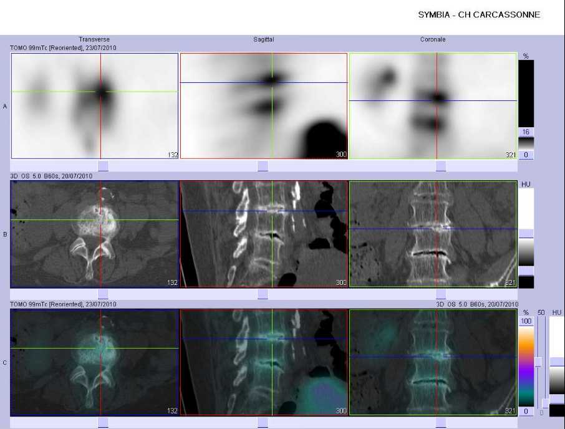Click the blend slider handle labeled 50
Screen dimensions: 565x429
click(538, 362)
